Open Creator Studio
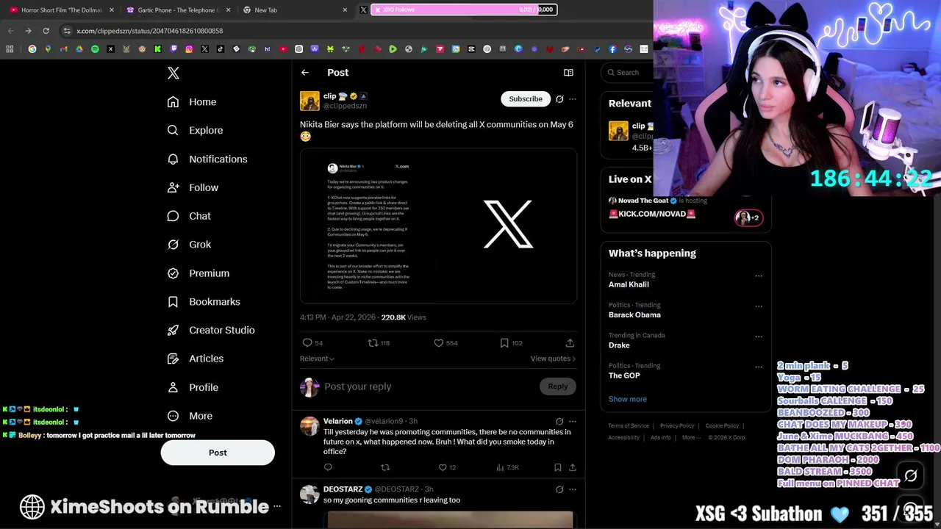The width and height of the screenshot is (941, 529). tap(211, 330)
